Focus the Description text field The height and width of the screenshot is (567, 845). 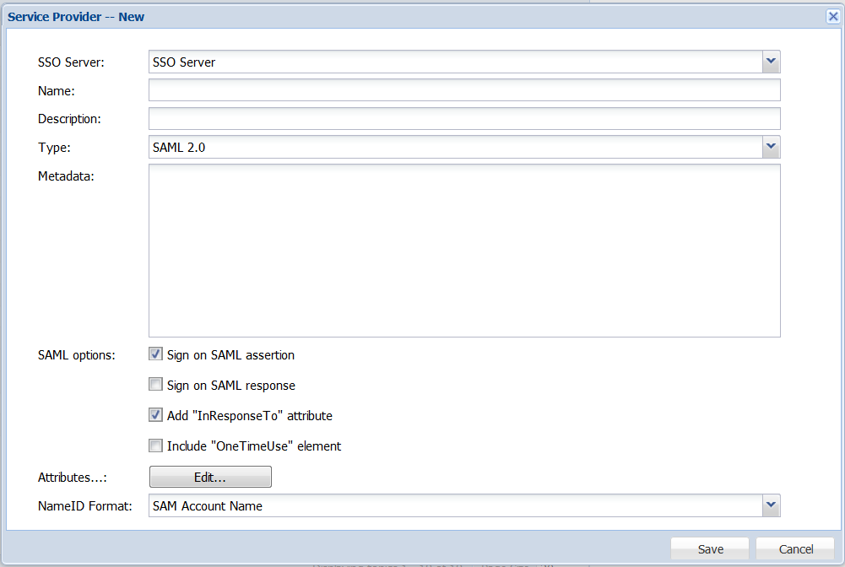pos(463,119)
